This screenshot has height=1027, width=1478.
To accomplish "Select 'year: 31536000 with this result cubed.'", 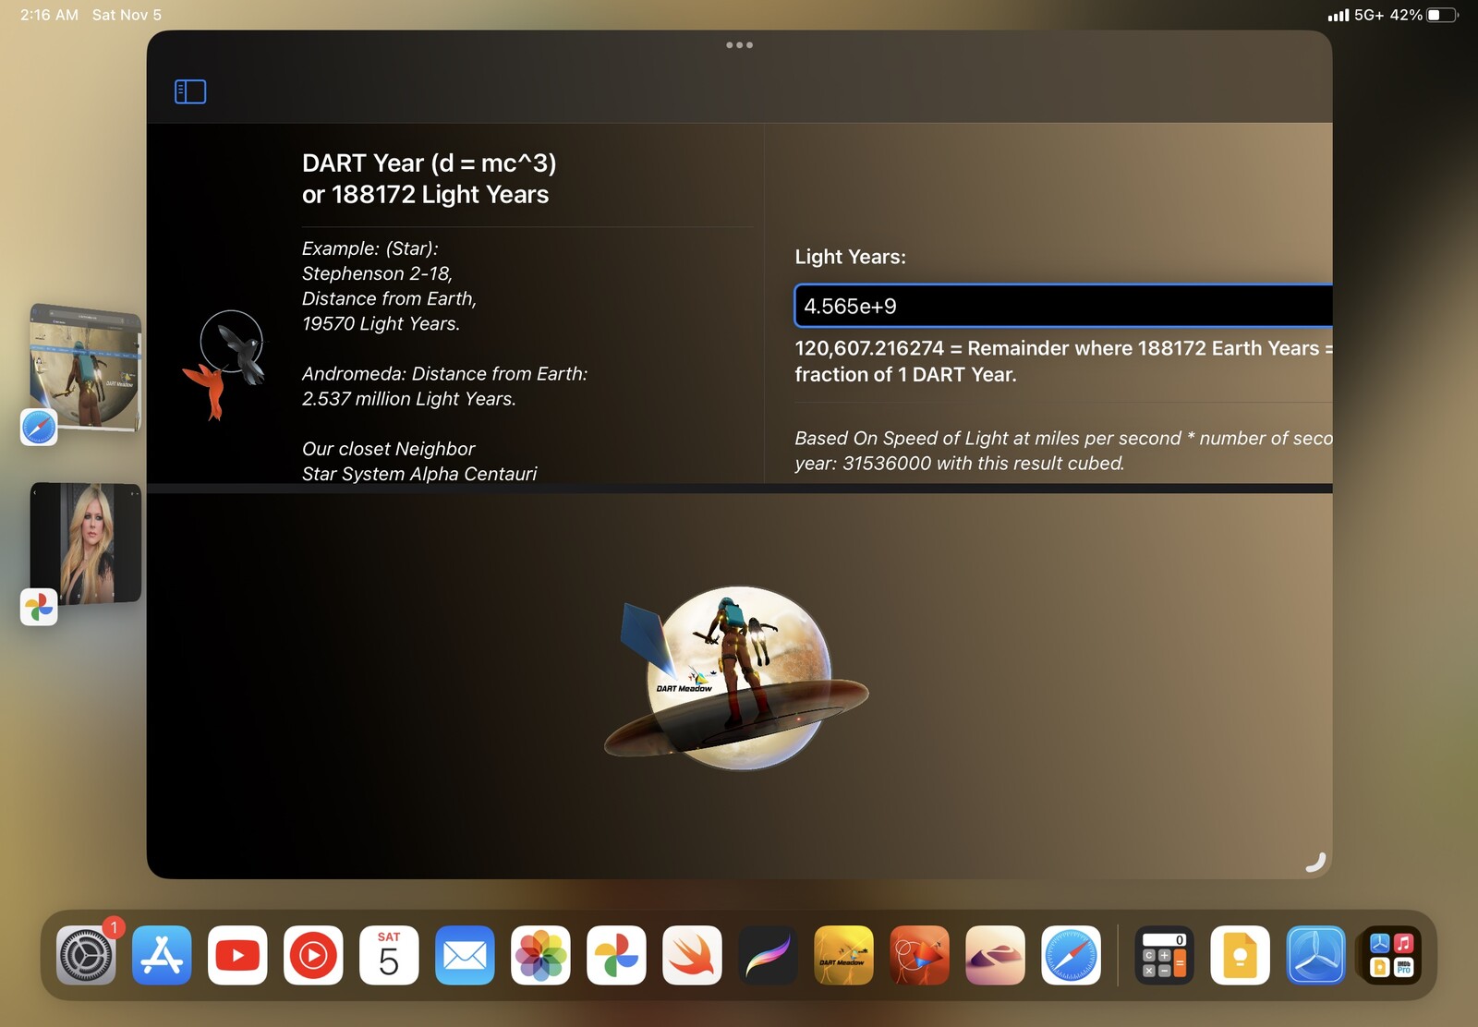I will coord(959,463).
